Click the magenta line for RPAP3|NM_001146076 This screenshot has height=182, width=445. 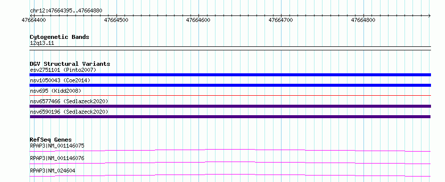(x=230, y=163)
